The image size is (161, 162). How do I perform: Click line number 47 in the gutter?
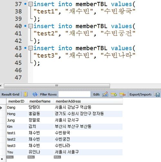pyautogui.click(x=18, y=77)
